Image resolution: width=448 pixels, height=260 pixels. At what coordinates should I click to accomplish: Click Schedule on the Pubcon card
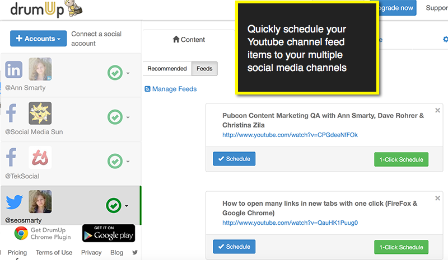[234, 159]
